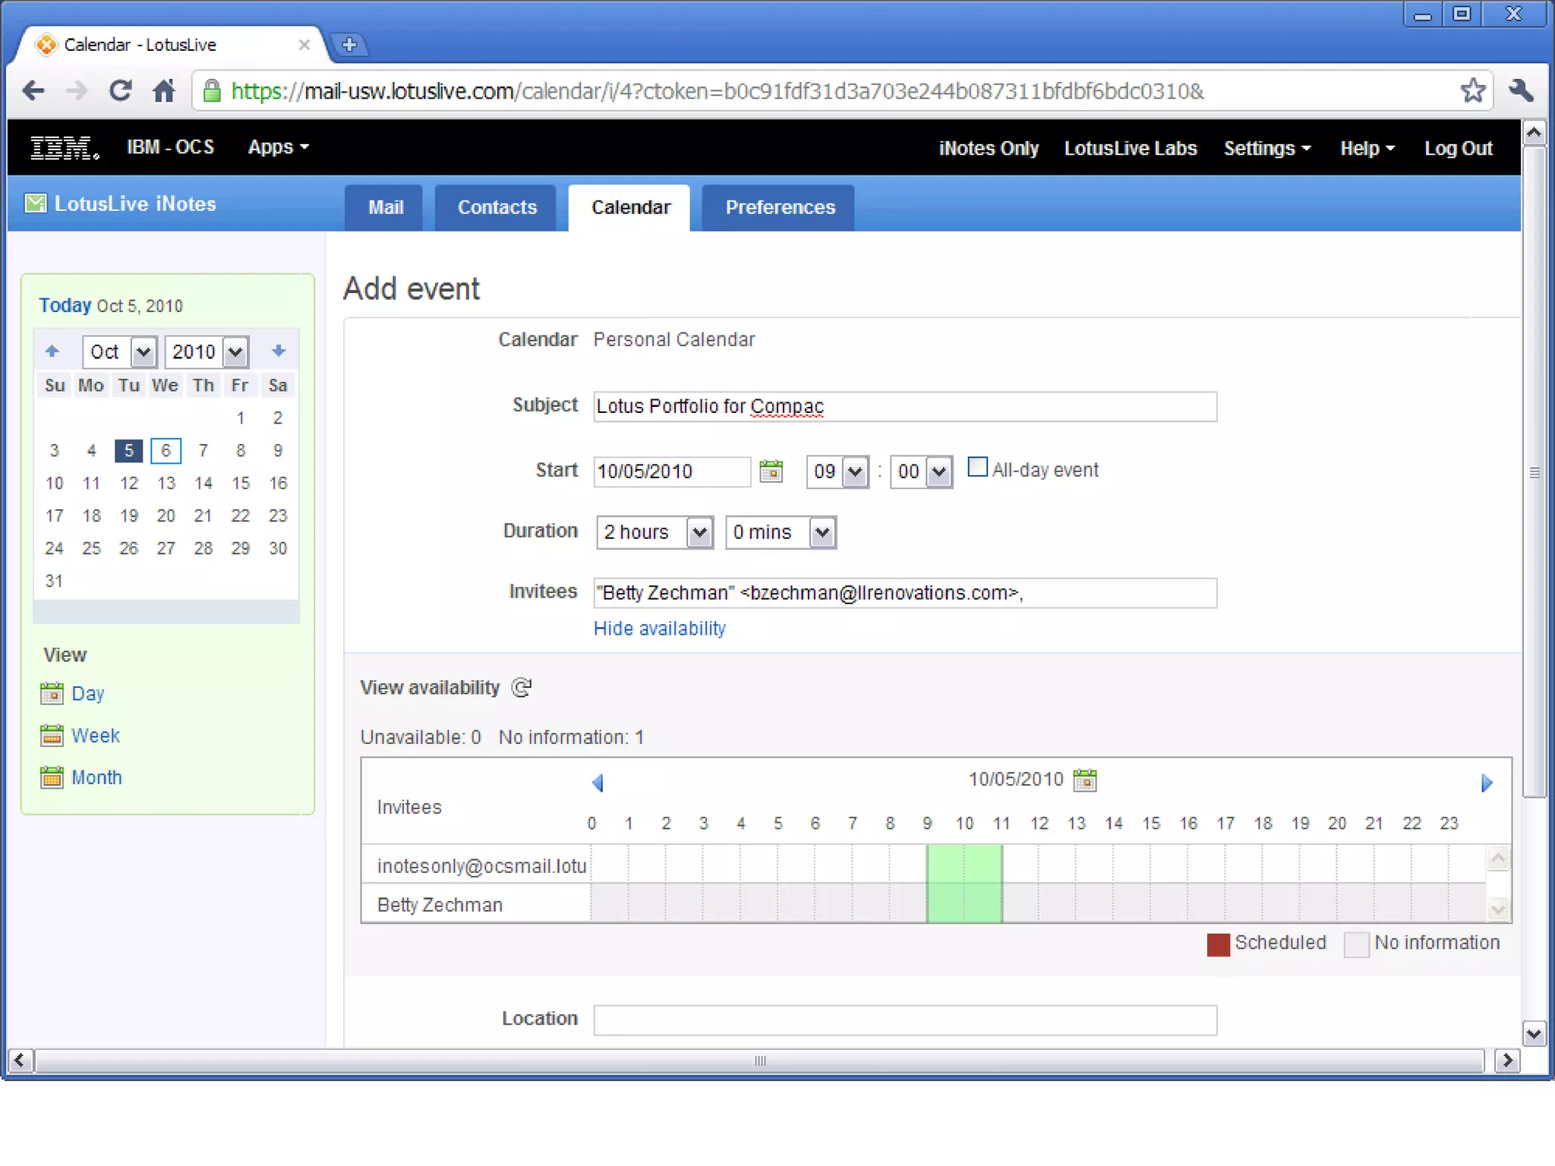1555x1166 pixels.
Task: Click into the Location input field
Action: (x=904, y=1020)
